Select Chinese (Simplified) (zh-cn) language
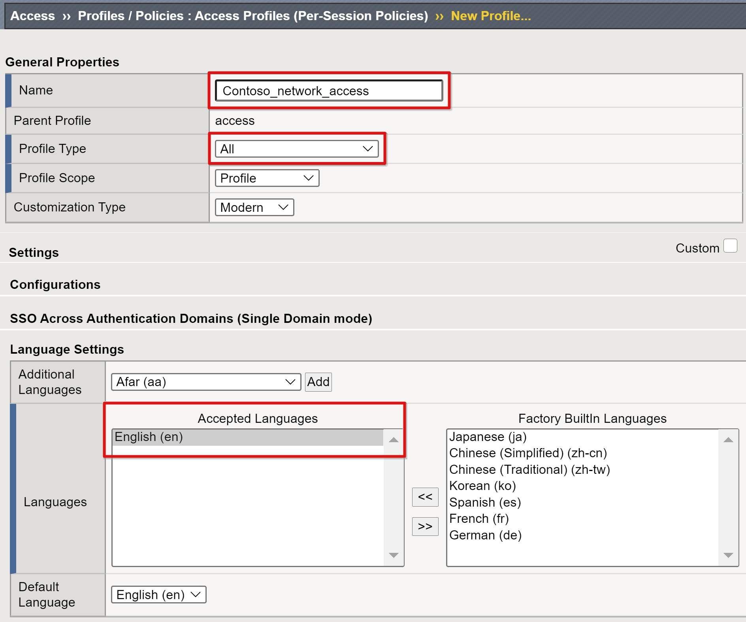 (527, 453)
